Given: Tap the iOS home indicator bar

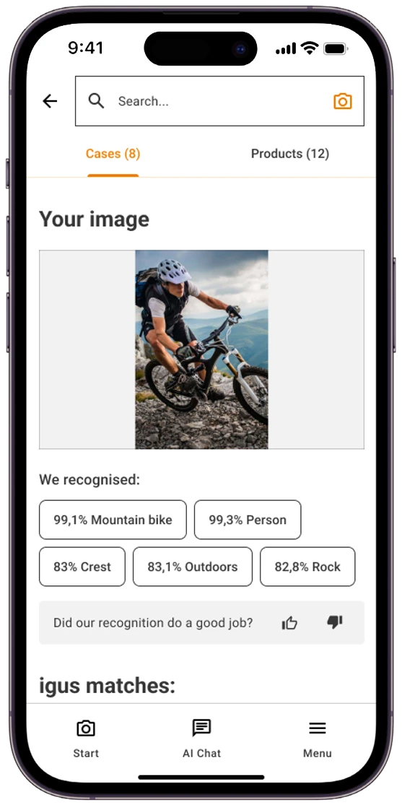Looking at the screenshot, I should (201, 777).
